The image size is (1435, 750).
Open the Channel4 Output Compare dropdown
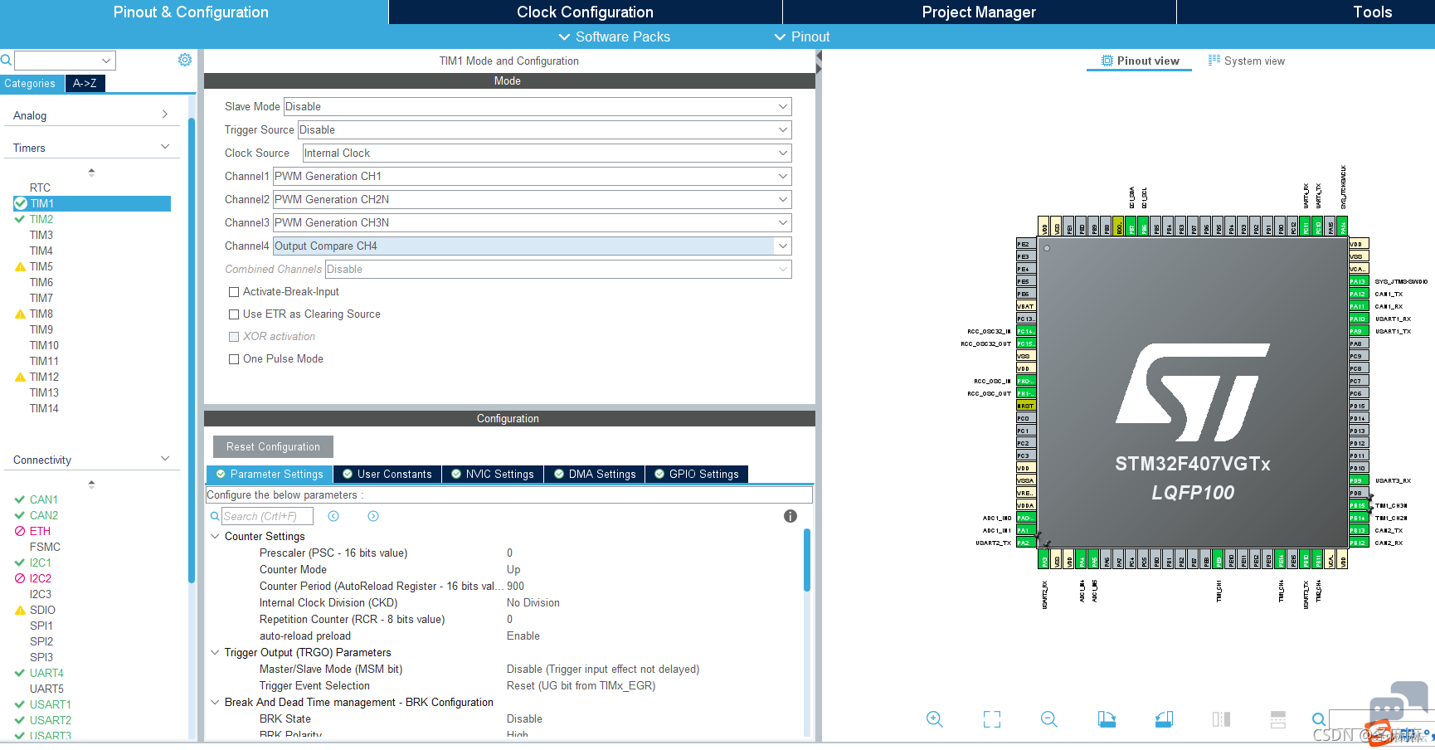point(533,246)
